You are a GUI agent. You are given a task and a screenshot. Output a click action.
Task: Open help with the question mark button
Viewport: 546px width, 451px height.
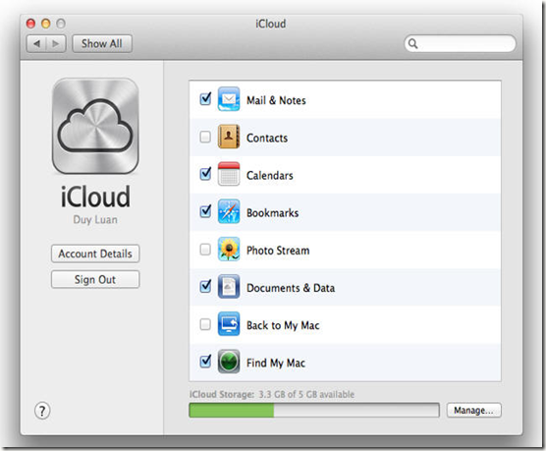pyautogui.click(x=42, y=411)
